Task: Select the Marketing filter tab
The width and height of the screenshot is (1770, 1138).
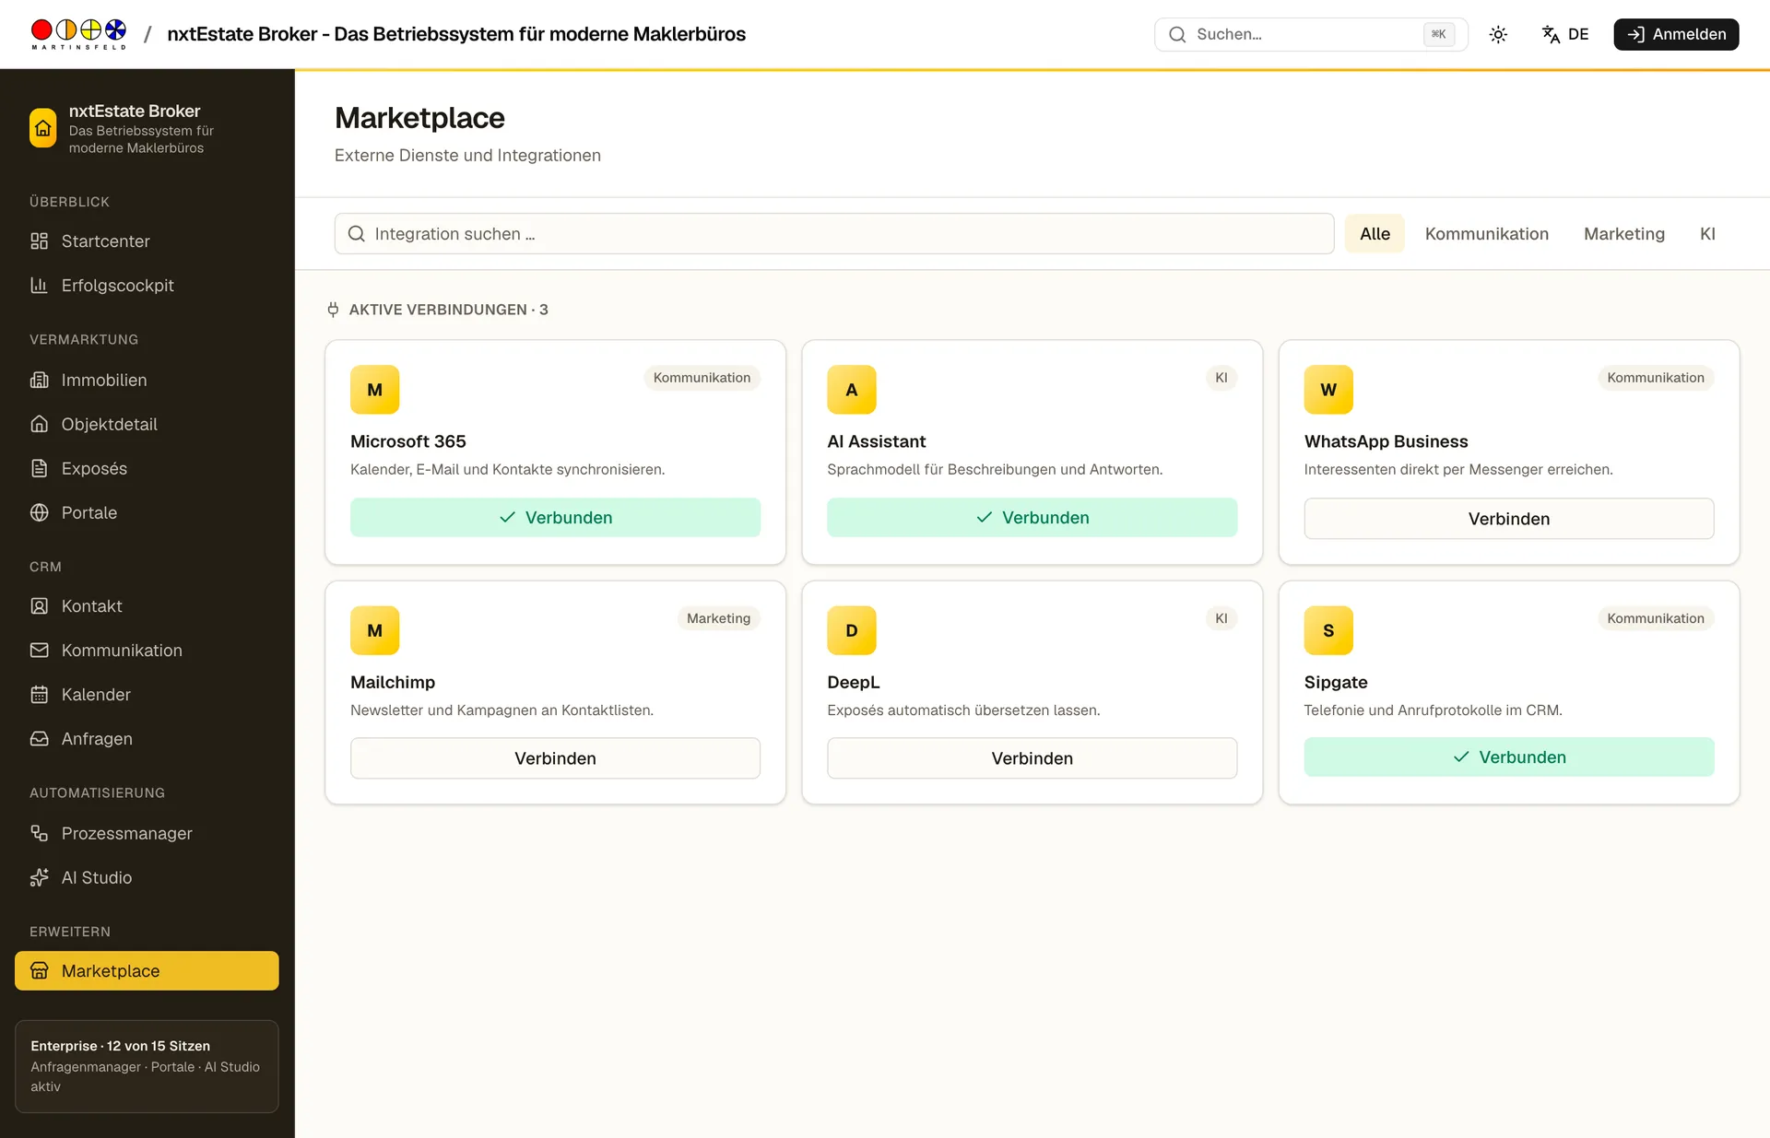Action: (1623, 234)
